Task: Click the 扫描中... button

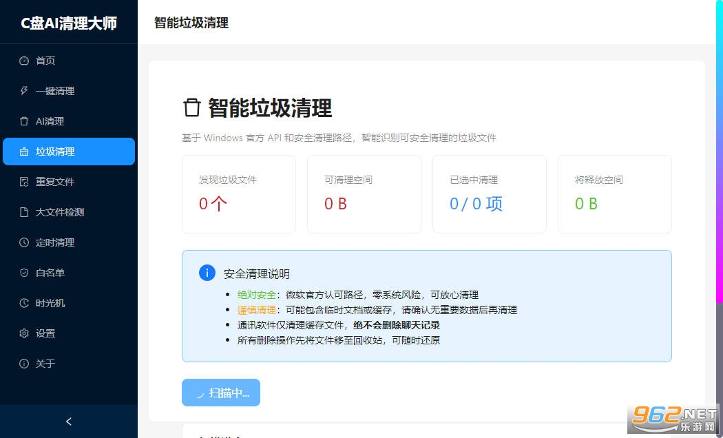Action: pos(221,393)
